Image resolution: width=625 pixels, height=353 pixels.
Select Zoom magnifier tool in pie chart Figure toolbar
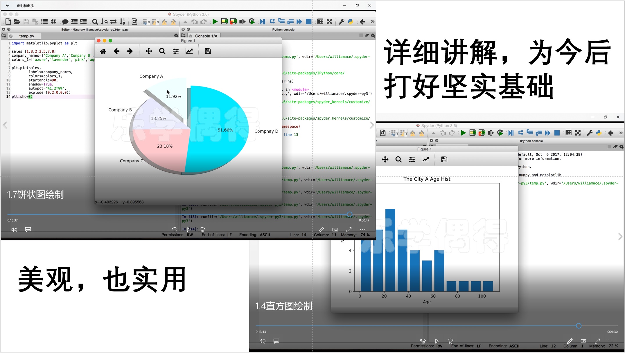click(x=162, y=51)
